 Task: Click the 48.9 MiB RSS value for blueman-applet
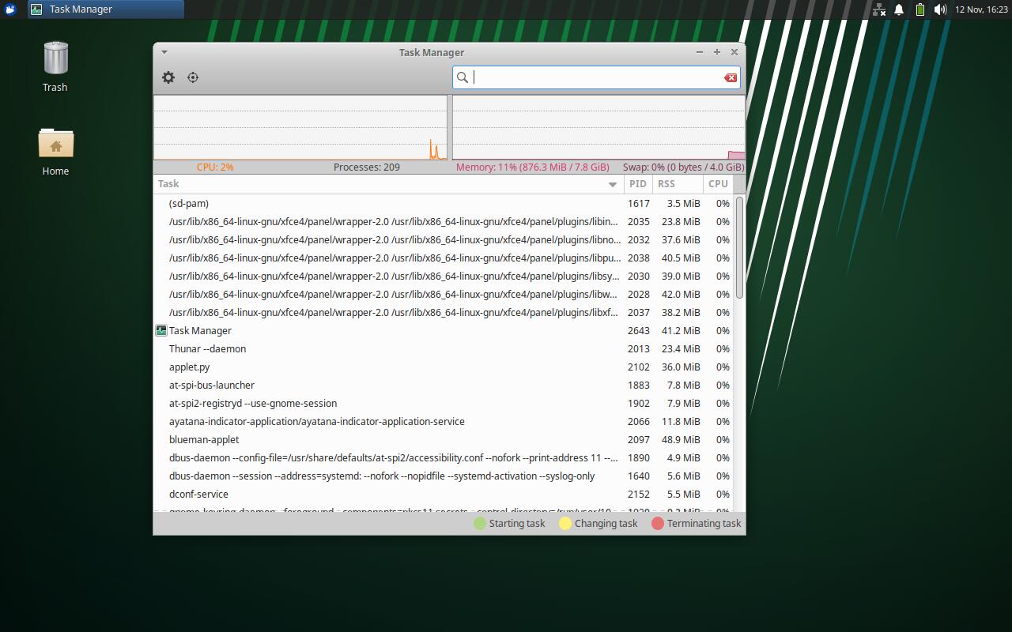click(681, 440)
